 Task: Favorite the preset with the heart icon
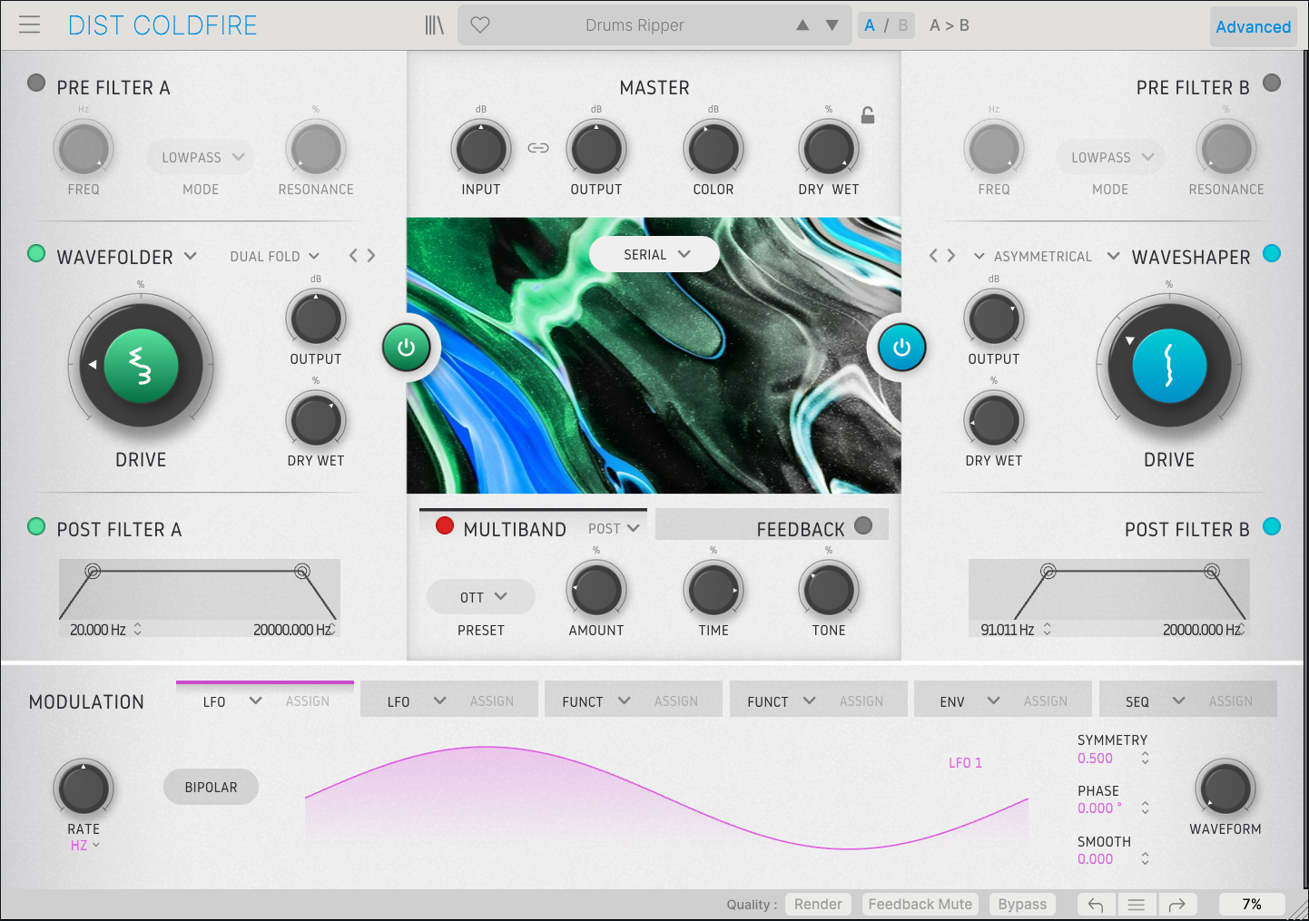[x=480, y=25]
